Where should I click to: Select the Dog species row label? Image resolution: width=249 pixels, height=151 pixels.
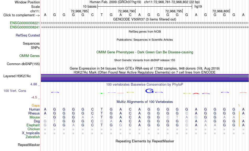37,121
